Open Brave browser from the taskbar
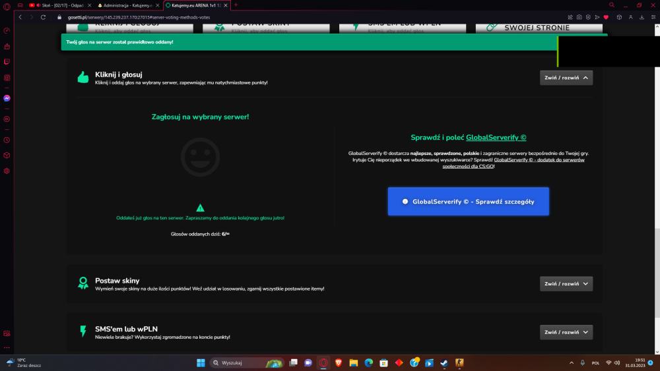This screenshot has width=660, height=371. (x=339, y=362)
